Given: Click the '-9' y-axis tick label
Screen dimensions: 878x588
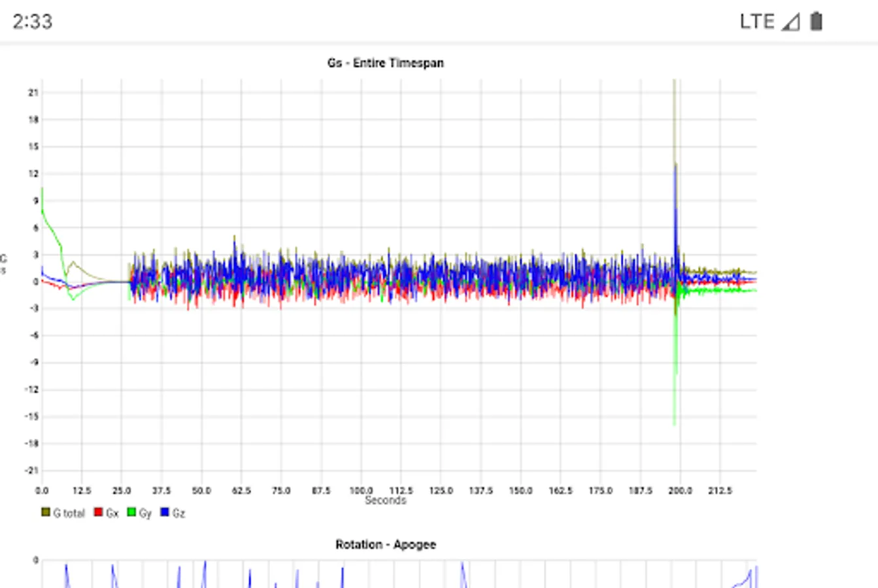Looking at the screenshot, I should tap(34, 363).
